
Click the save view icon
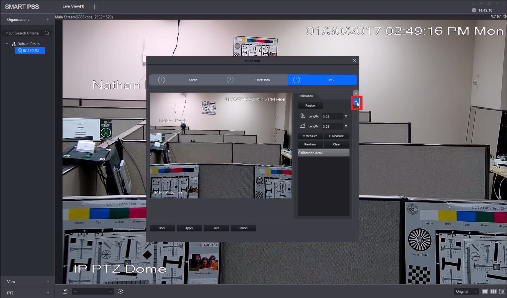[x=65, y=291]
